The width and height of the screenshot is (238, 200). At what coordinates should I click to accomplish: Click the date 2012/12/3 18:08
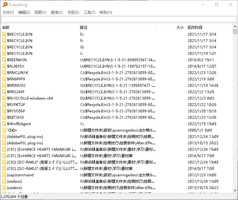(x=202, y=175)
